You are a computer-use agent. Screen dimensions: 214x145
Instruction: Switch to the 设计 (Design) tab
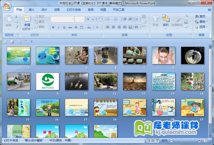coord(44,10)
